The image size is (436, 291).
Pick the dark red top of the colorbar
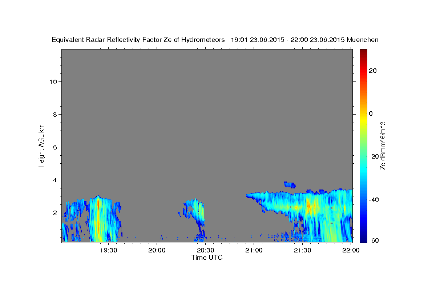363,52
